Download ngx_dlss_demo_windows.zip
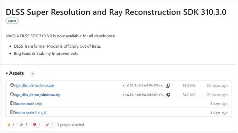The width and height of the screenshot is (238, 133). point(37,95)
